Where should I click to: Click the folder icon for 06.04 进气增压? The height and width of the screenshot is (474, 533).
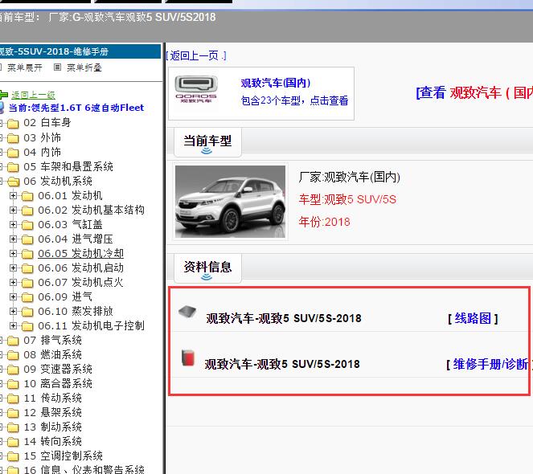pyautogui.click(x=27, y=239)
